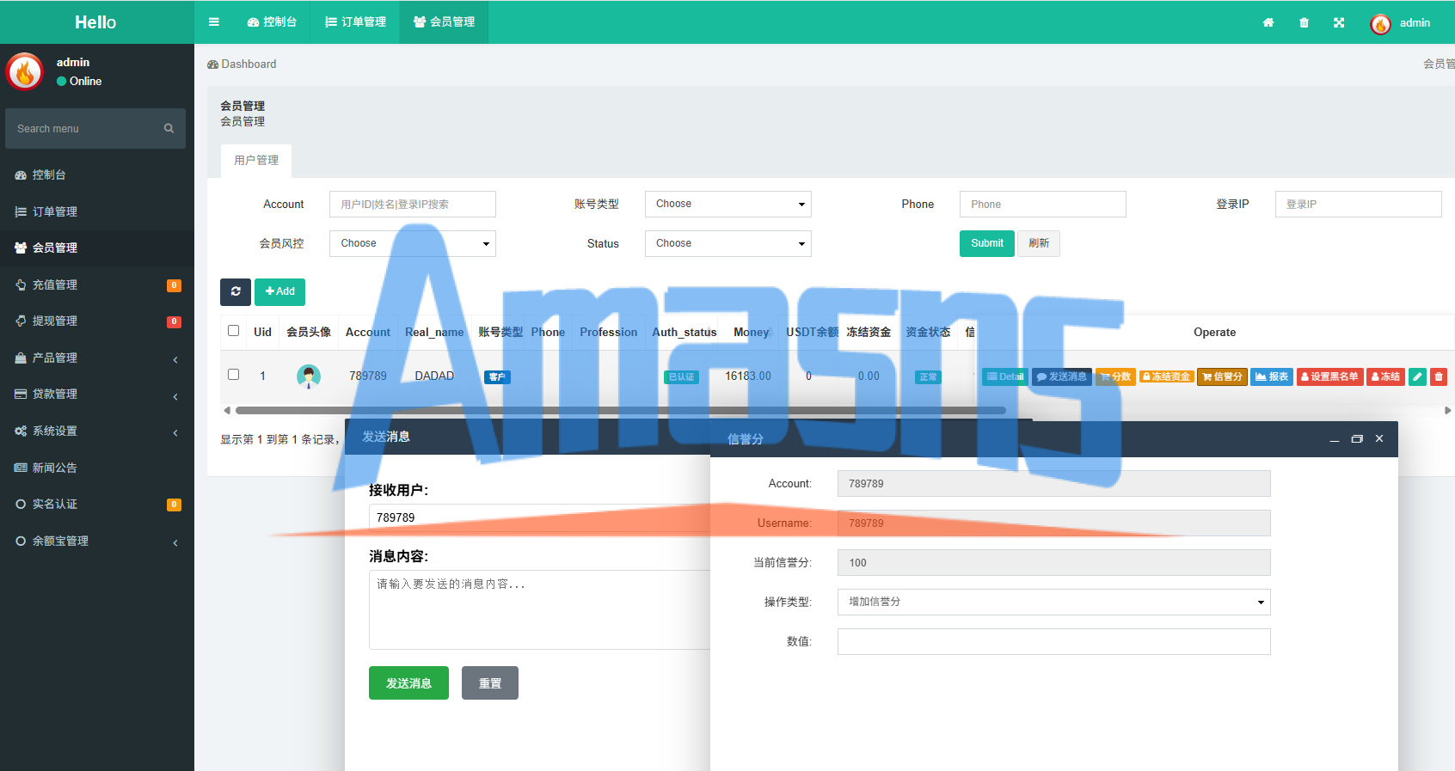
Task: Click the green Add button
Action: (280, 292)
